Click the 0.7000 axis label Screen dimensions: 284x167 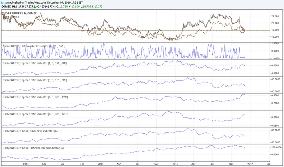pyautogui.click(x=275, y=103)
